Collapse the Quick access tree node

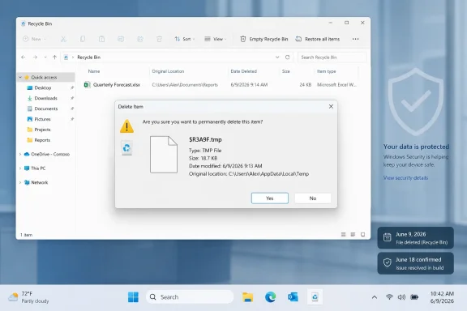point(20,78)
